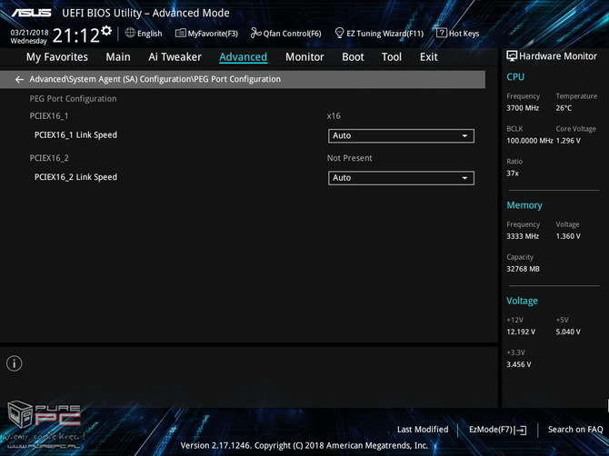Click the MyFavorite folder icon
The image size is (609, 456).
(x=181, y=33)
